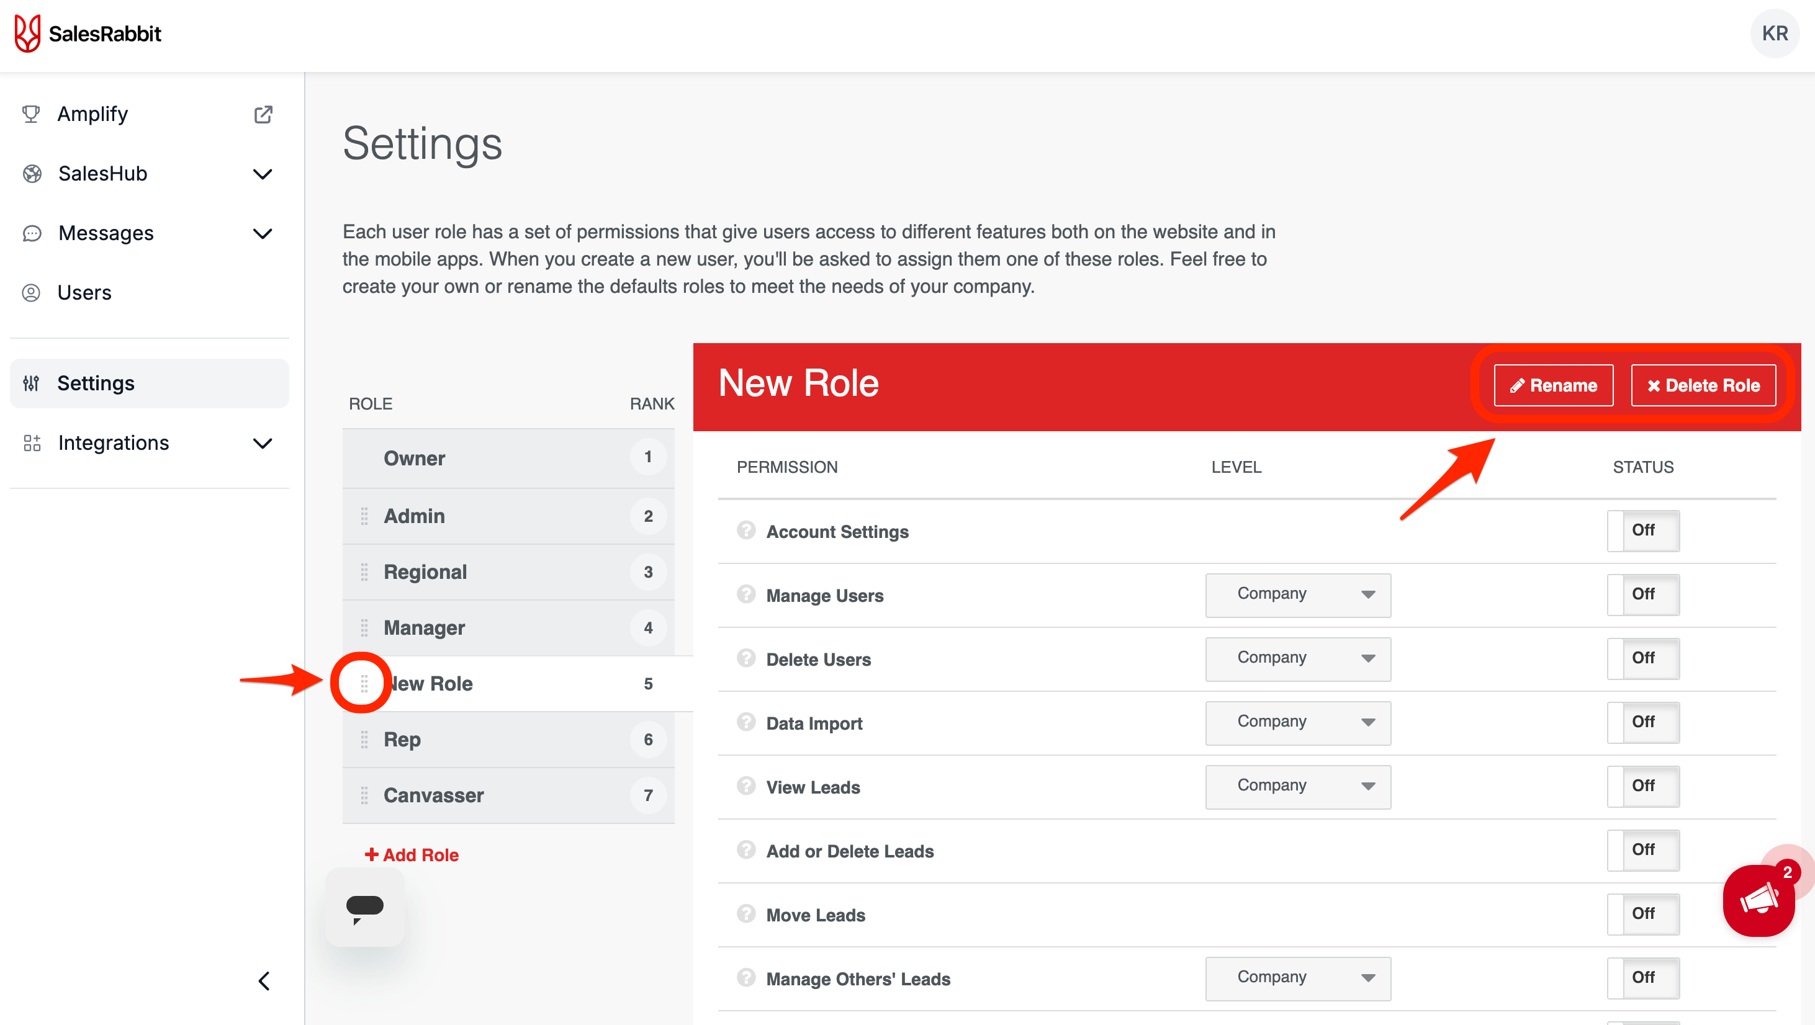Open the Manage Users level dropdown
1815x1025 pixels.
pos(1297,594)
